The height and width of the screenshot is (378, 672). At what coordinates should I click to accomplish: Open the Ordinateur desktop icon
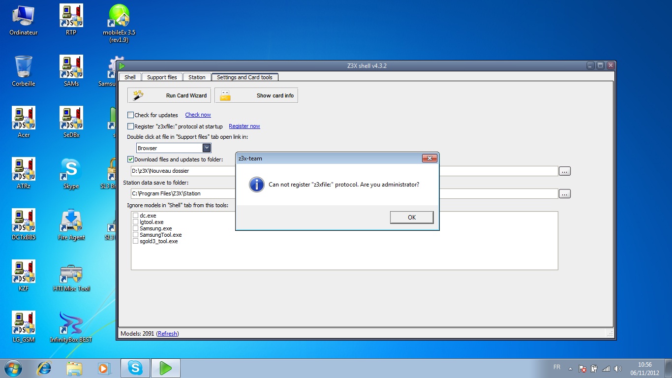(23, 20)
